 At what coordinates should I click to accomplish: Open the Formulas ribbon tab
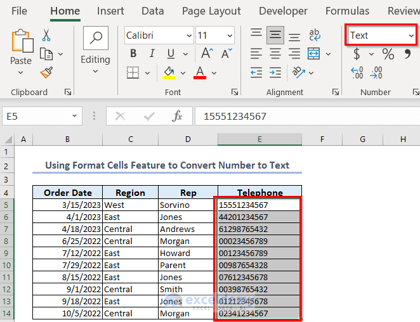click(x=347, y=11)
